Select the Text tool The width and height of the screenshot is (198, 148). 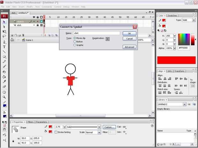4,47
